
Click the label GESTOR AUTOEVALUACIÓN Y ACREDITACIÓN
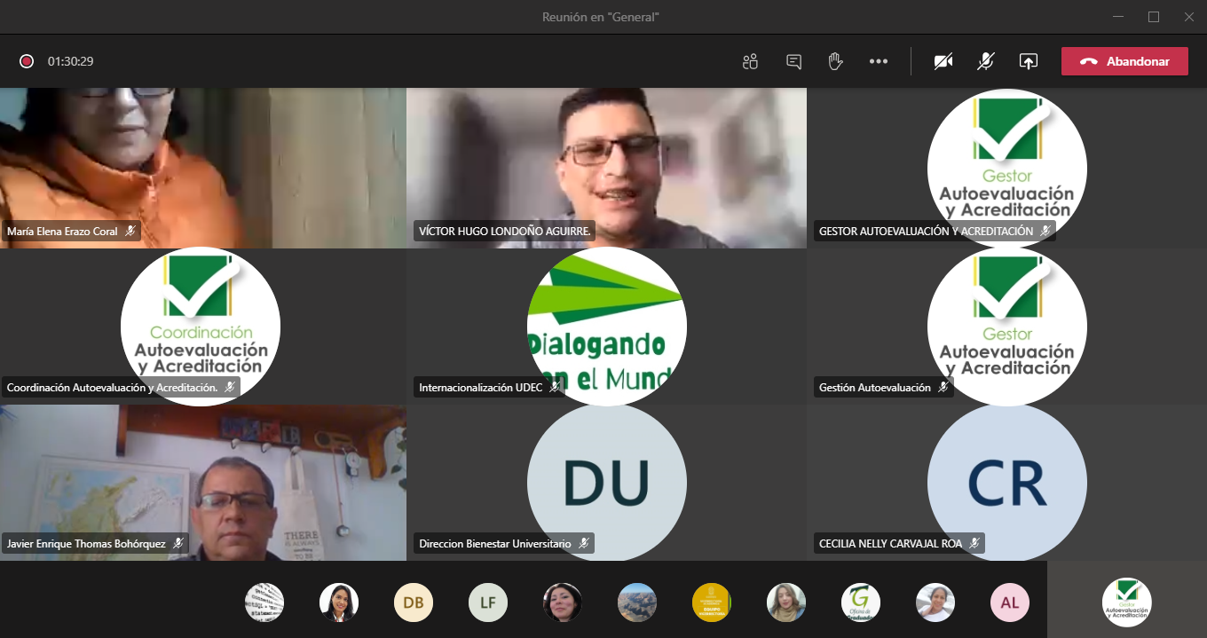click(x=927, y=232)
